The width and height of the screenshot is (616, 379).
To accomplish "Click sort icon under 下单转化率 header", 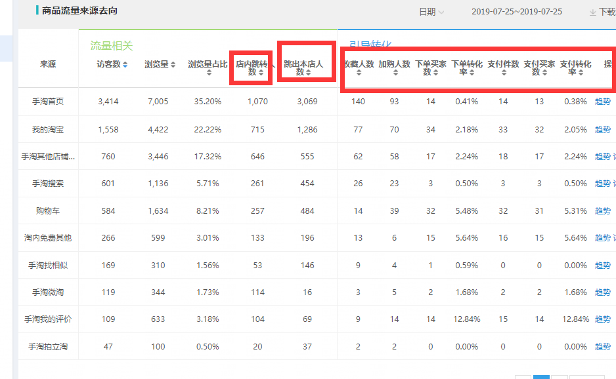I will tap(472, 73).
